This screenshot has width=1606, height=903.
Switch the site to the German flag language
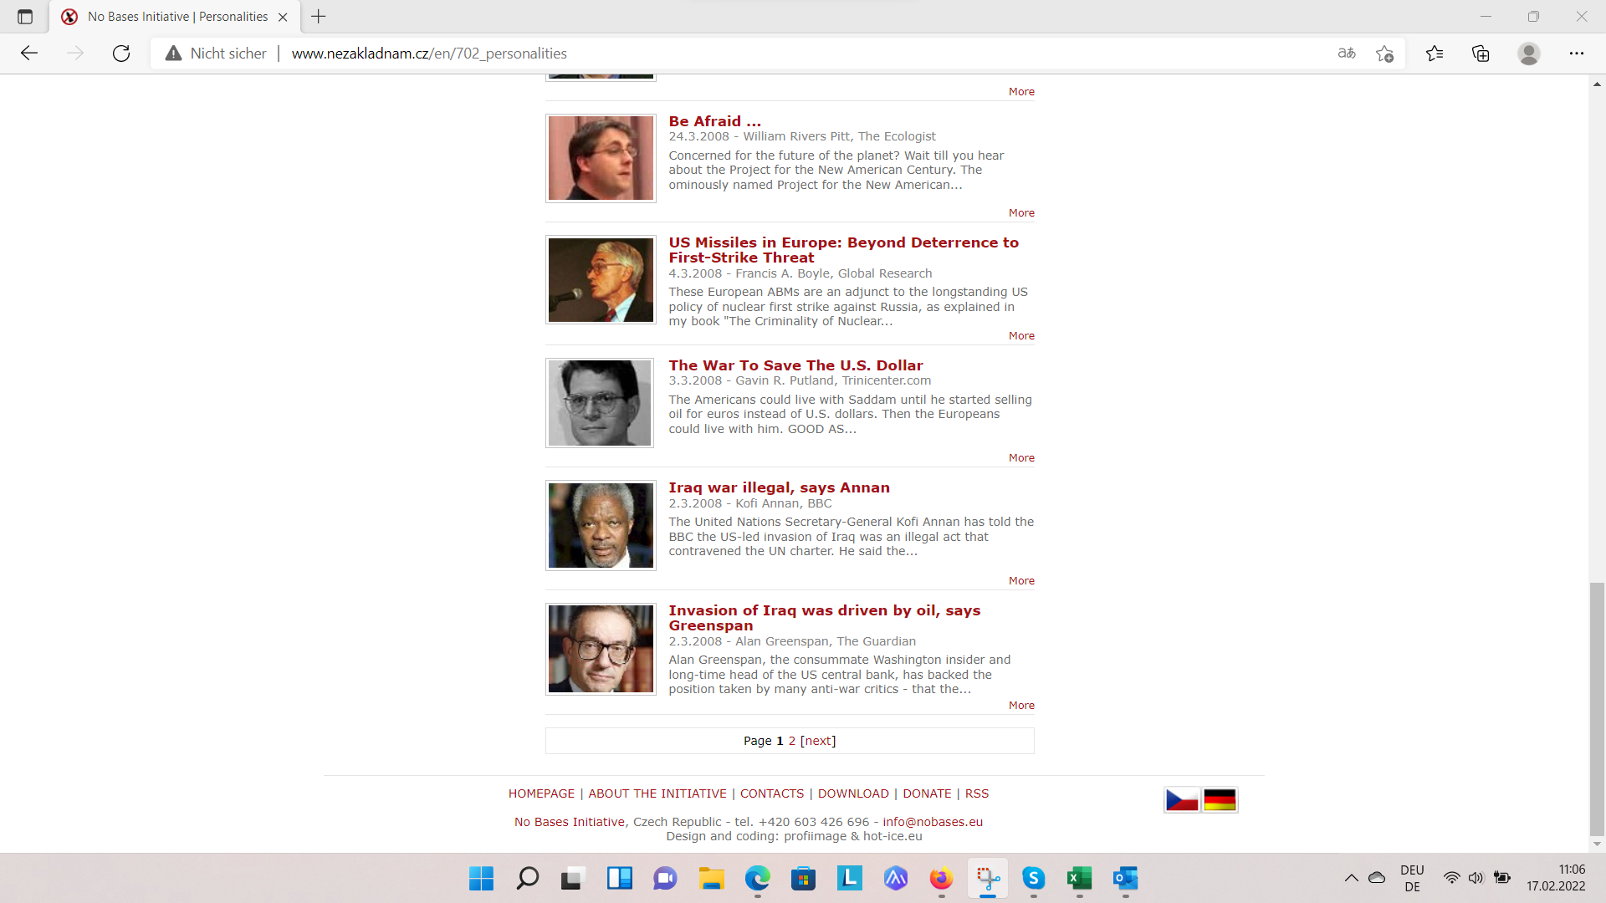(x=1220, y=800)
